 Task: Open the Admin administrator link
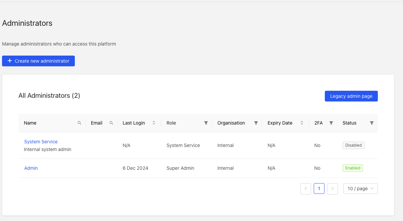tap(31, 168)
